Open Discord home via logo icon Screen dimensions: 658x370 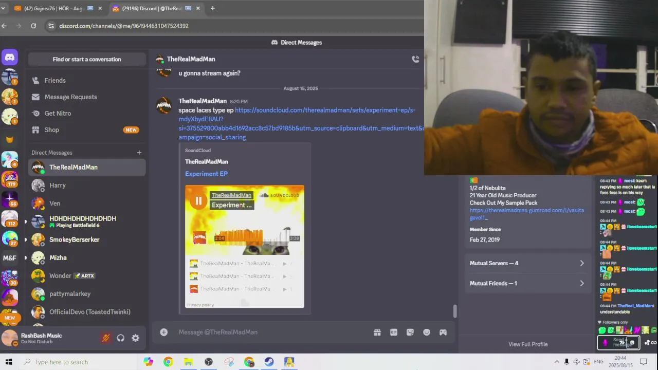(10, 57)
